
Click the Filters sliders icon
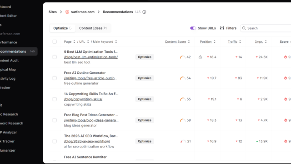coord(222,28)
